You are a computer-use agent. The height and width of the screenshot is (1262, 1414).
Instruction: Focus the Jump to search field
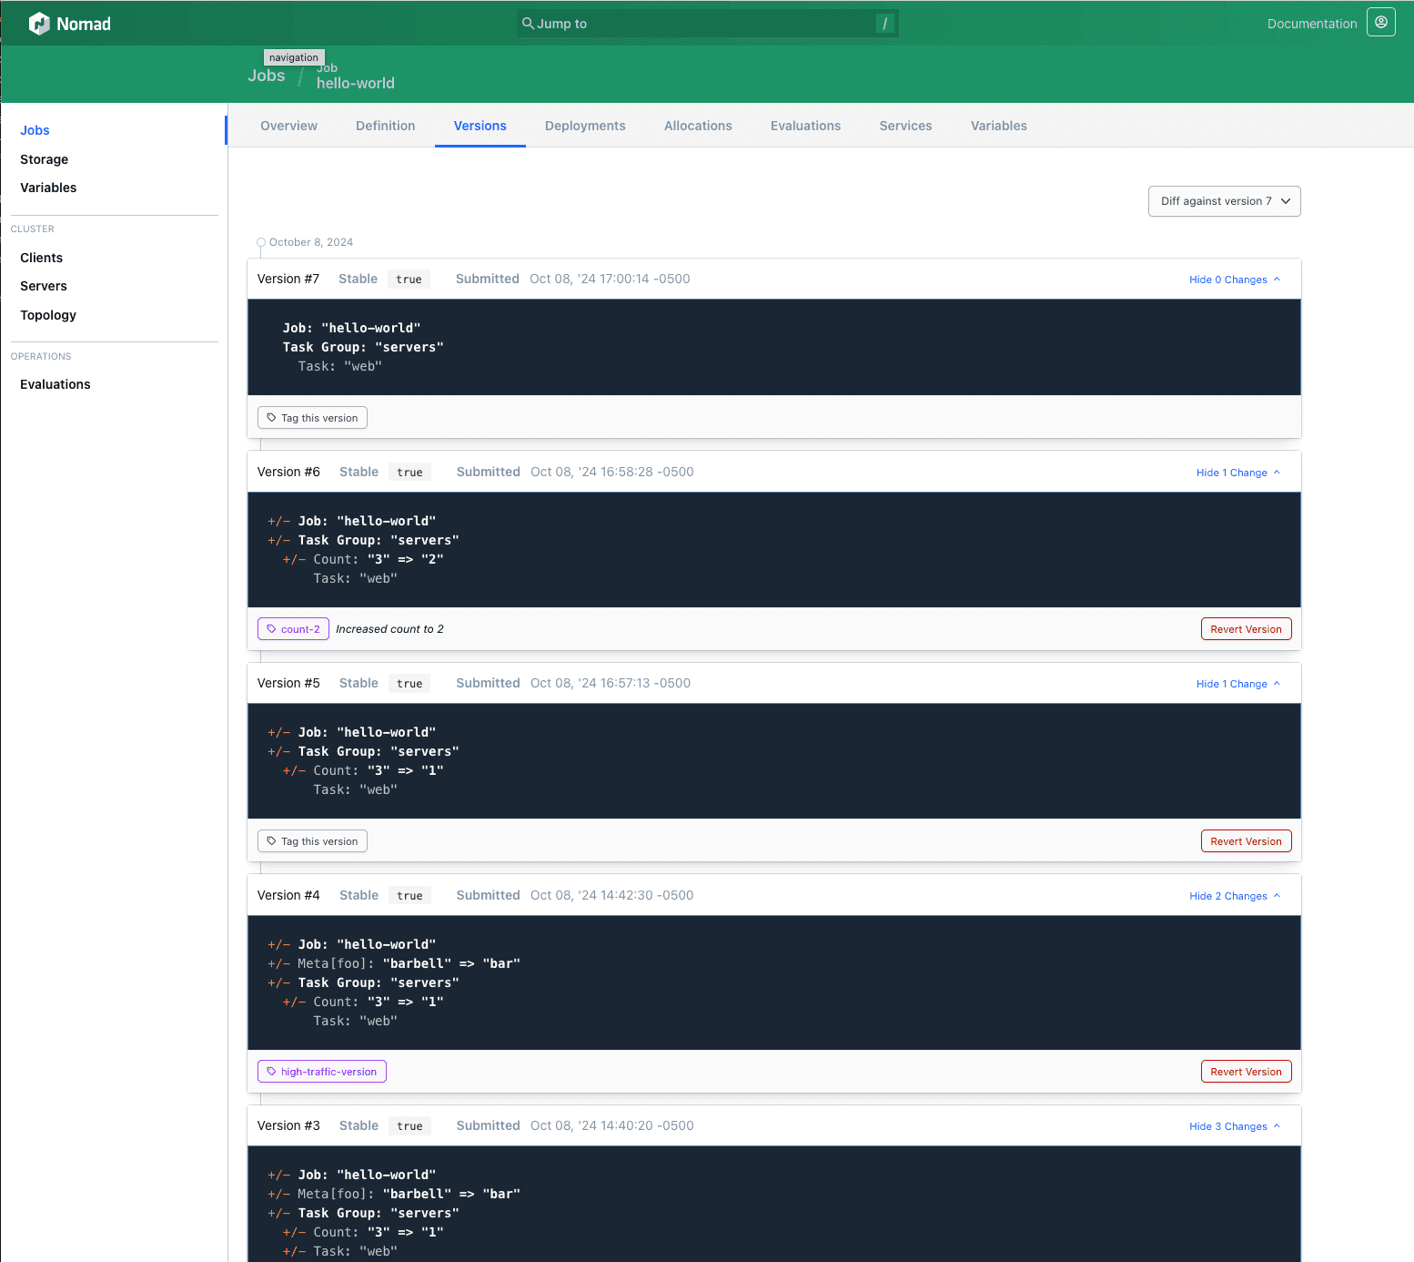pyautogui.click(x=707, y=24)
